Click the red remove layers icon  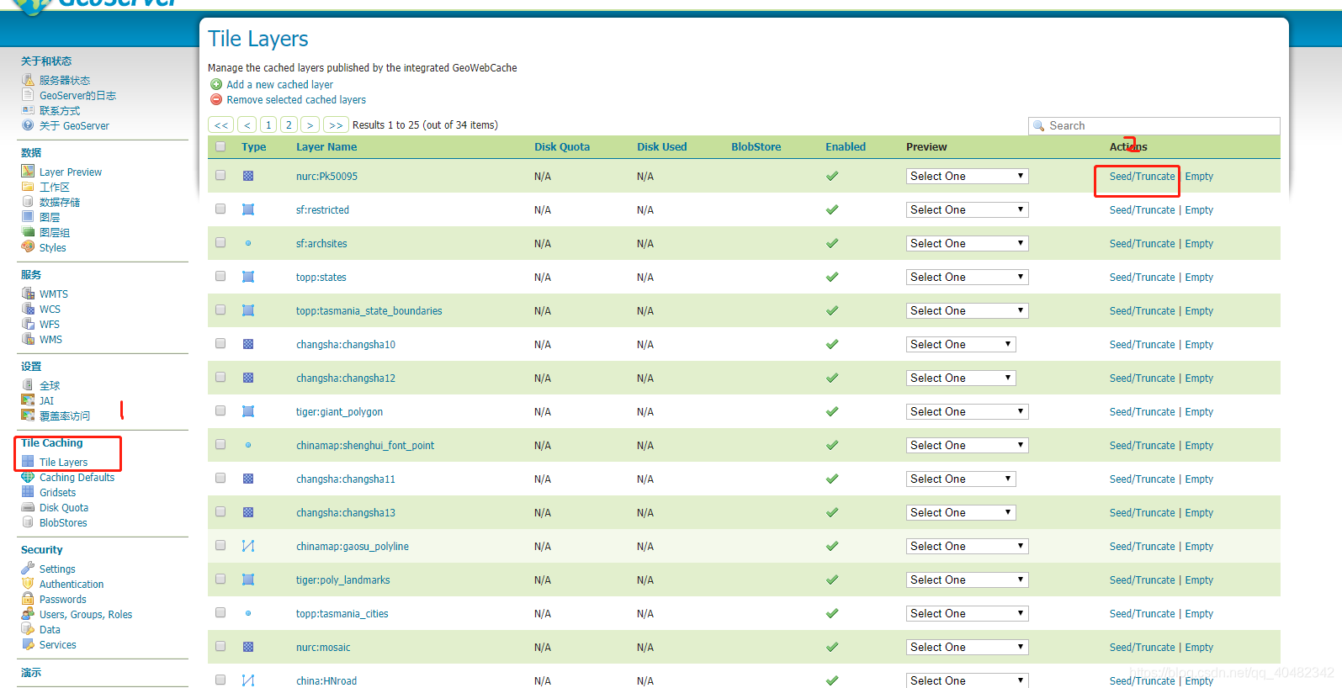[x=216, y=99]
